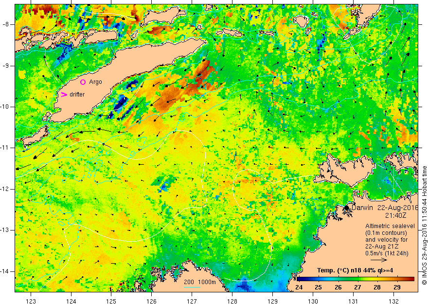Screen dimensions: 428x307
Task: Click the '1000m' isobath depth label
Action: [x=207, y=282]
